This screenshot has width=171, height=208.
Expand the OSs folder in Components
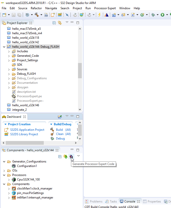(4, 171)
